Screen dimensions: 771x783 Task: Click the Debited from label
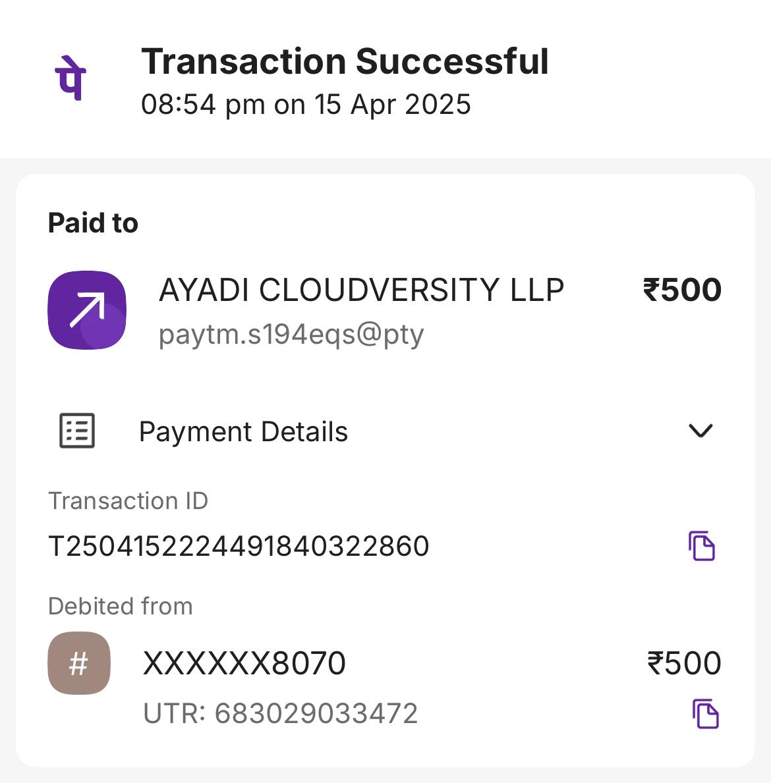tap(121, 606)
